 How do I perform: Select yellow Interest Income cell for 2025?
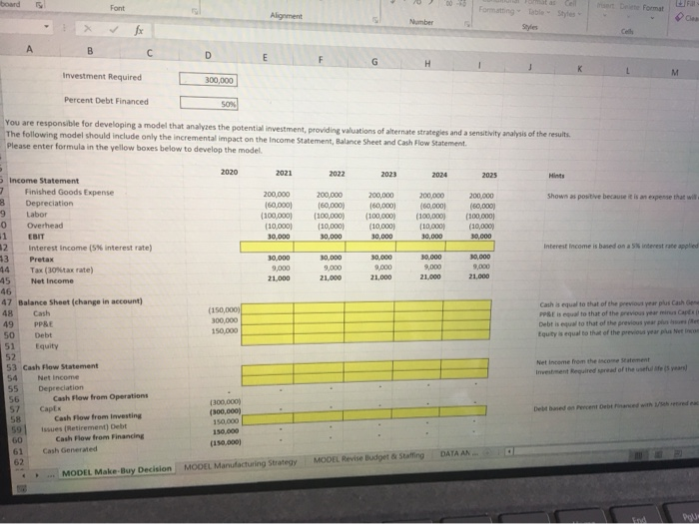(470, 246)
